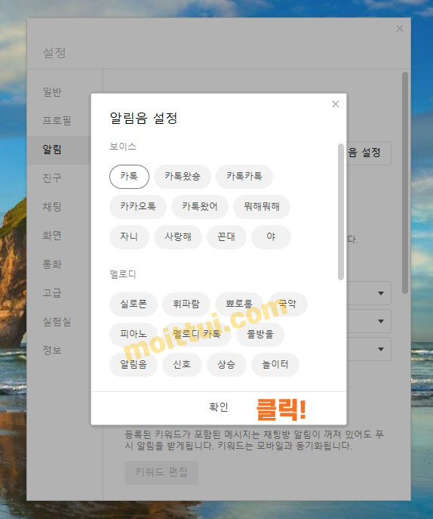Select the 카카오톡 voice sound
This screenshot has width=433, height=519.
(x=137, y=207)
